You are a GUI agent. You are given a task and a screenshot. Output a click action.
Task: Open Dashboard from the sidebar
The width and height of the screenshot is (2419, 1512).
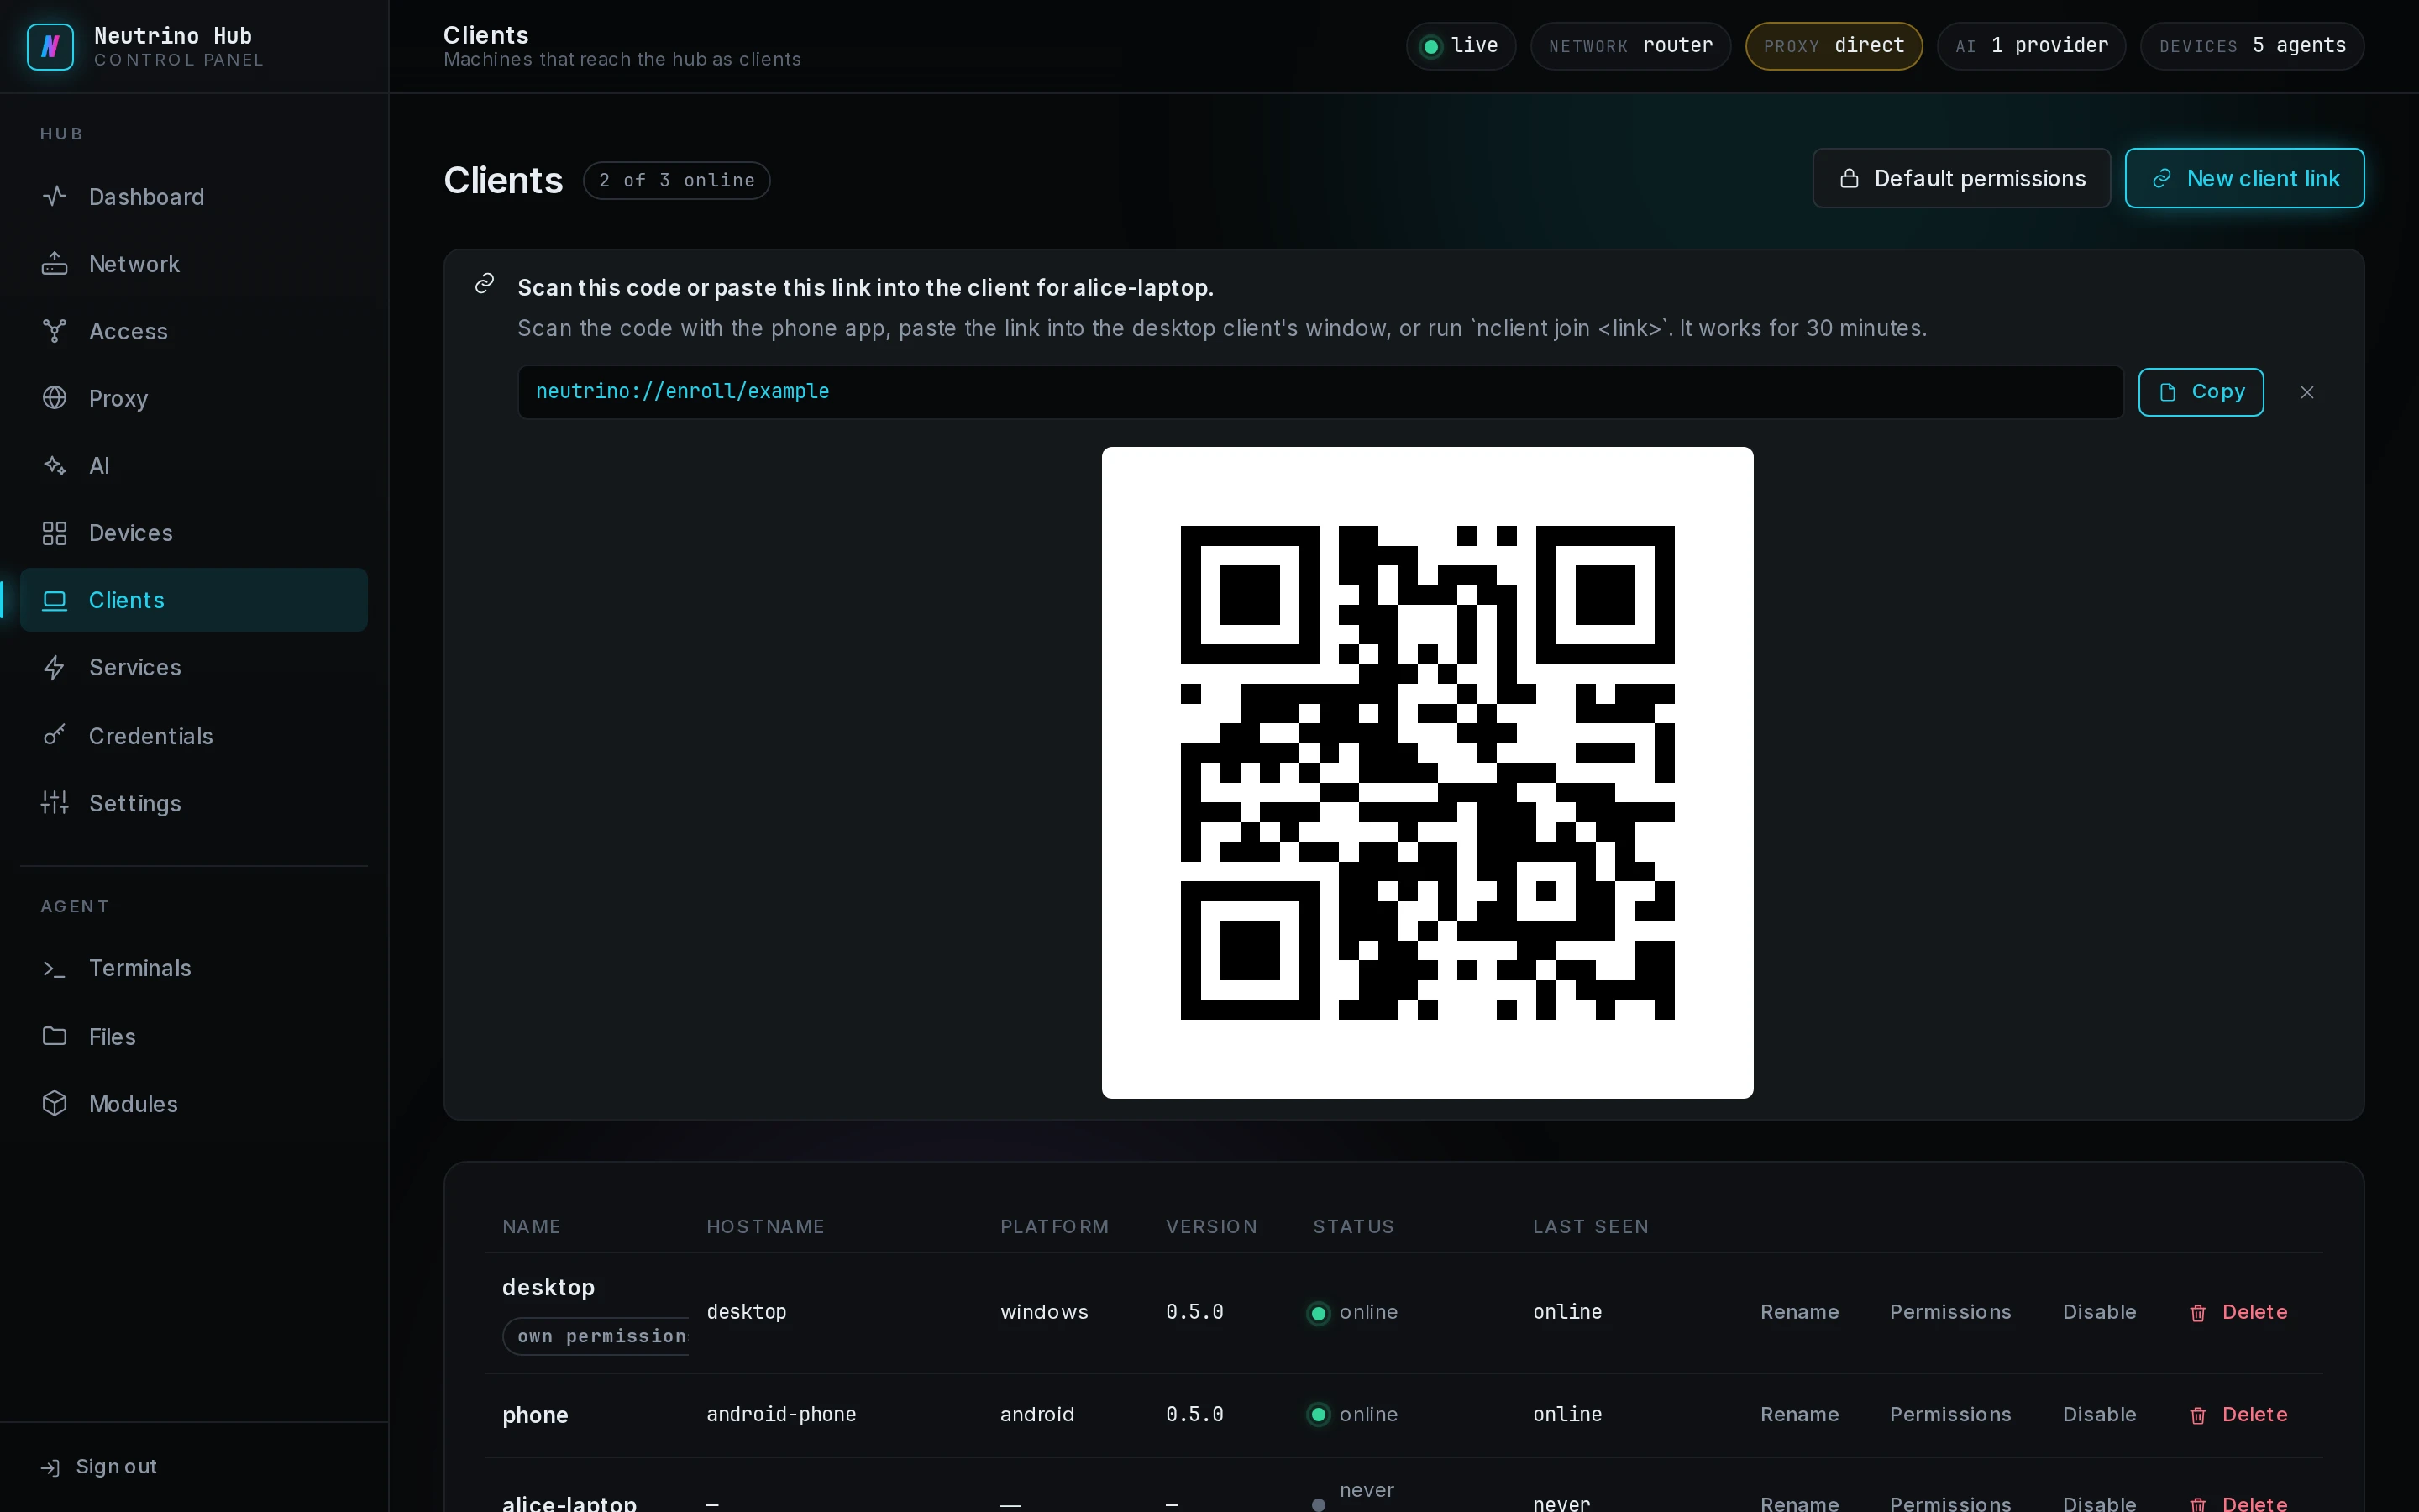pyautogui.click(x=194, y=197)
